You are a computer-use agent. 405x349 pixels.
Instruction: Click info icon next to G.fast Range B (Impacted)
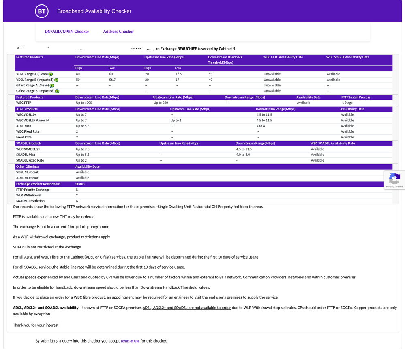[x=57, y=91]
